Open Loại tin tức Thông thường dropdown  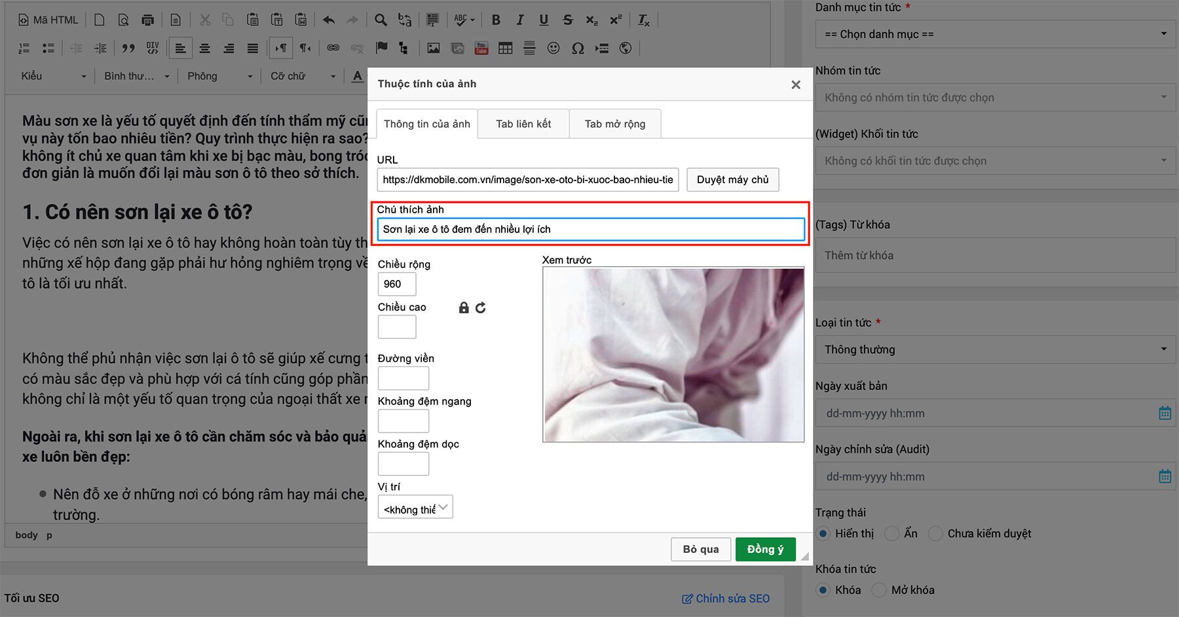pyautogui.click(x=995, y=349)
